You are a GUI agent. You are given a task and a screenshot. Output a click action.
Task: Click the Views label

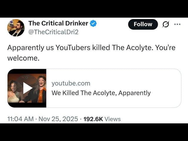113,119
